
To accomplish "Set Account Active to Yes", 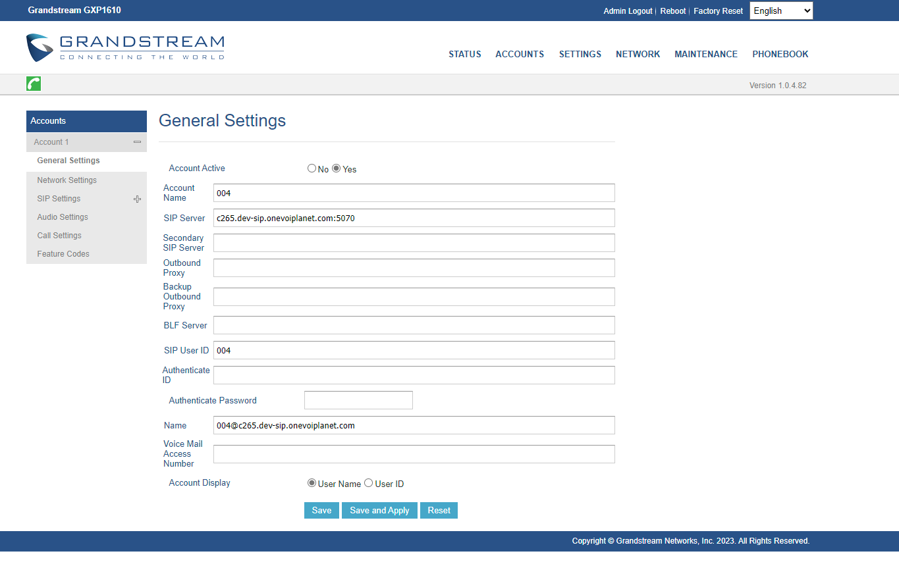I will click(336, 168).
